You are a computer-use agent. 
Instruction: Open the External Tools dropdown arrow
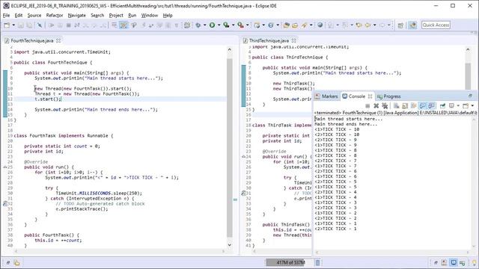click(248, 25)
